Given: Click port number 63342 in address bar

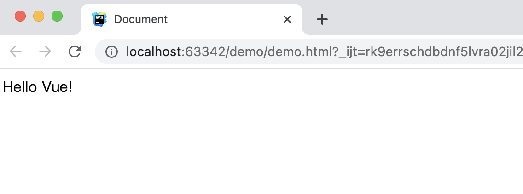Looking at the screenshot, I should (x=204, y=51).
